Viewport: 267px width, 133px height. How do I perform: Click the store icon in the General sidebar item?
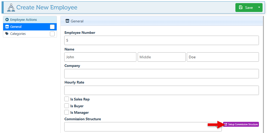coord(7,27)
